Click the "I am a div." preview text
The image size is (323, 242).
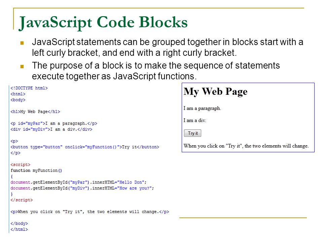(195, 120)
